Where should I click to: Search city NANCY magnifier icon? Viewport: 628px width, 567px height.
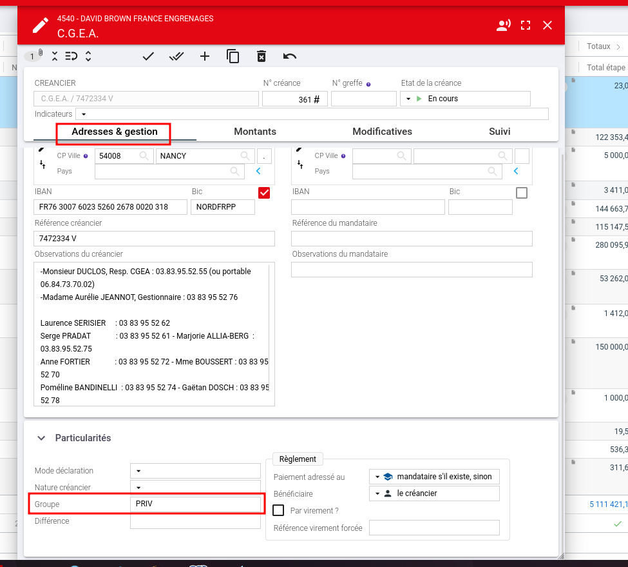245,155
